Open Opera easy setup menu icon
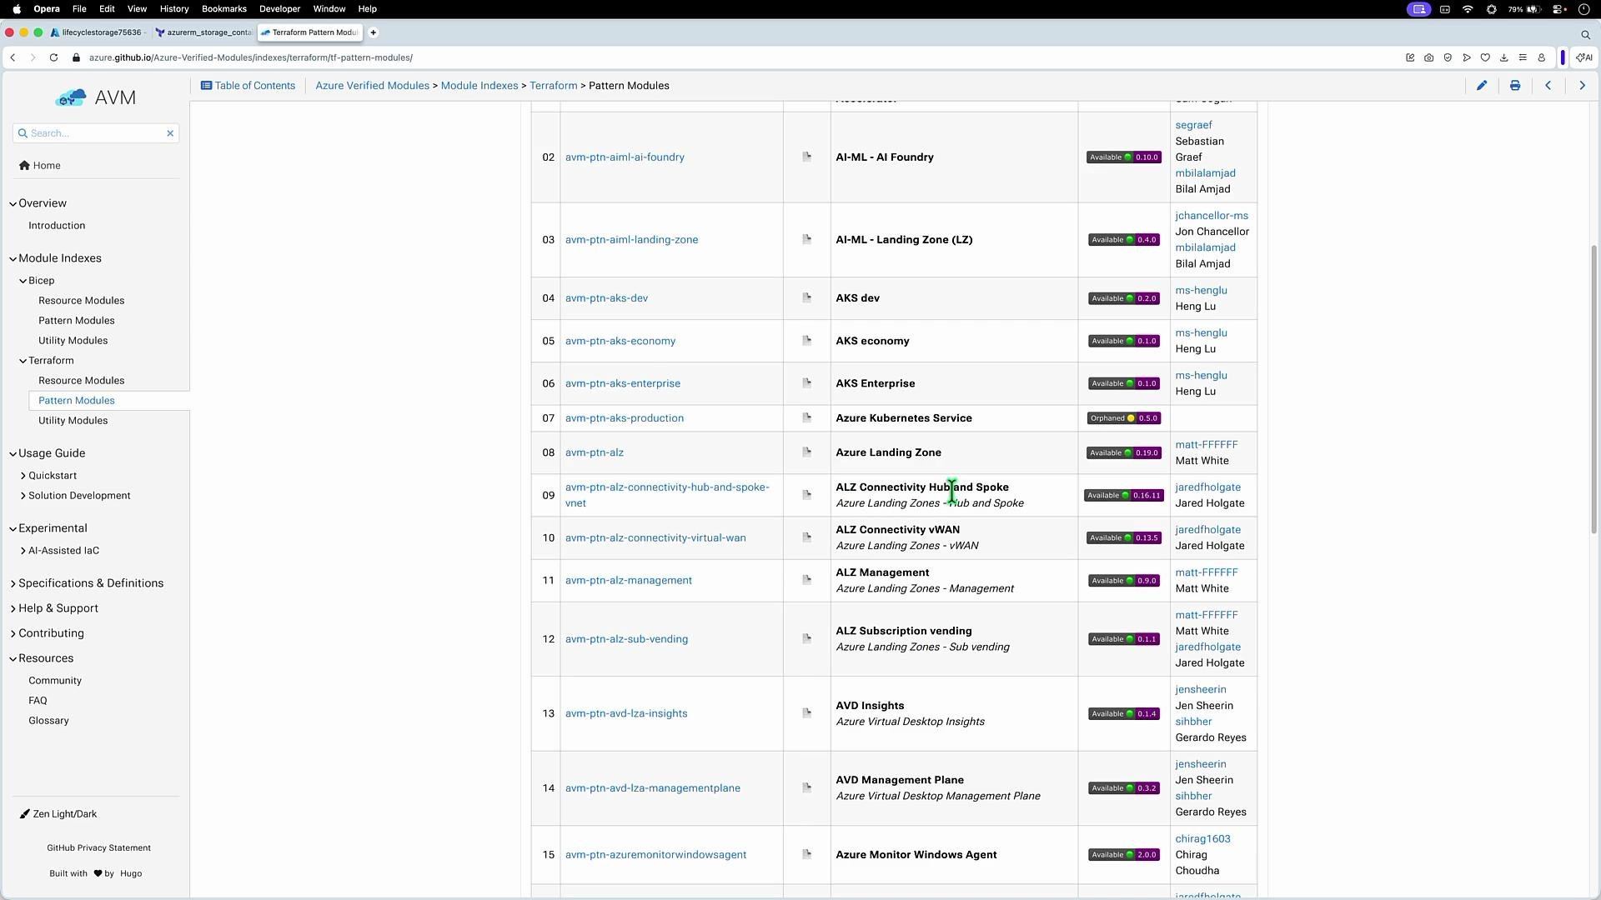1601x900 pixels. point(1523,57)
